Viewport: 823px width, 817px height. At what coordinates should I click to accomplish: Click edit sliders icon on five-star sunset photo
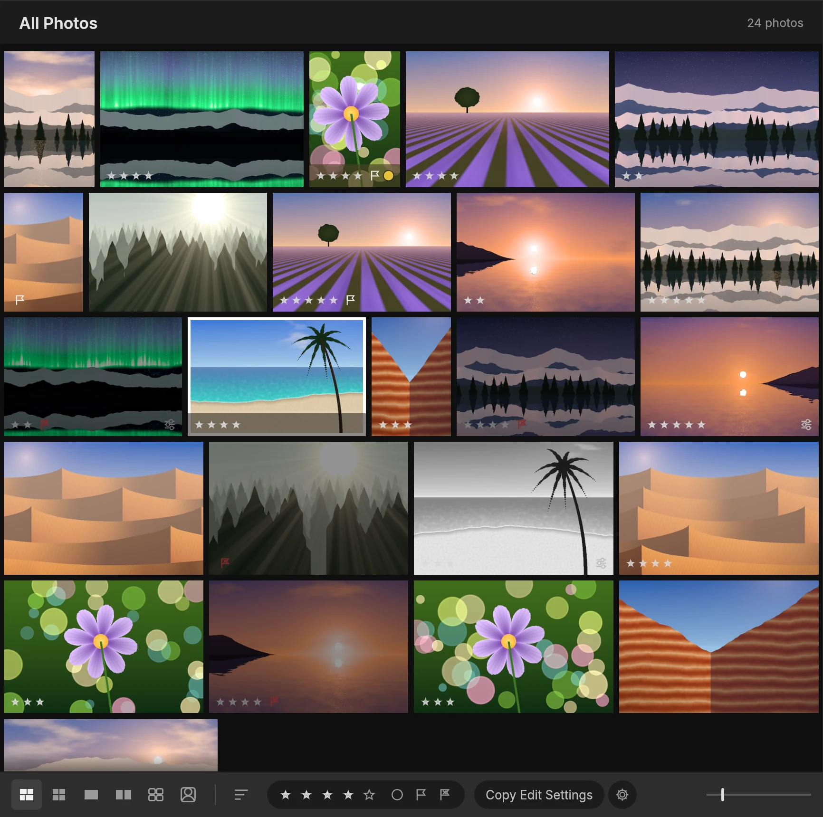806,424
